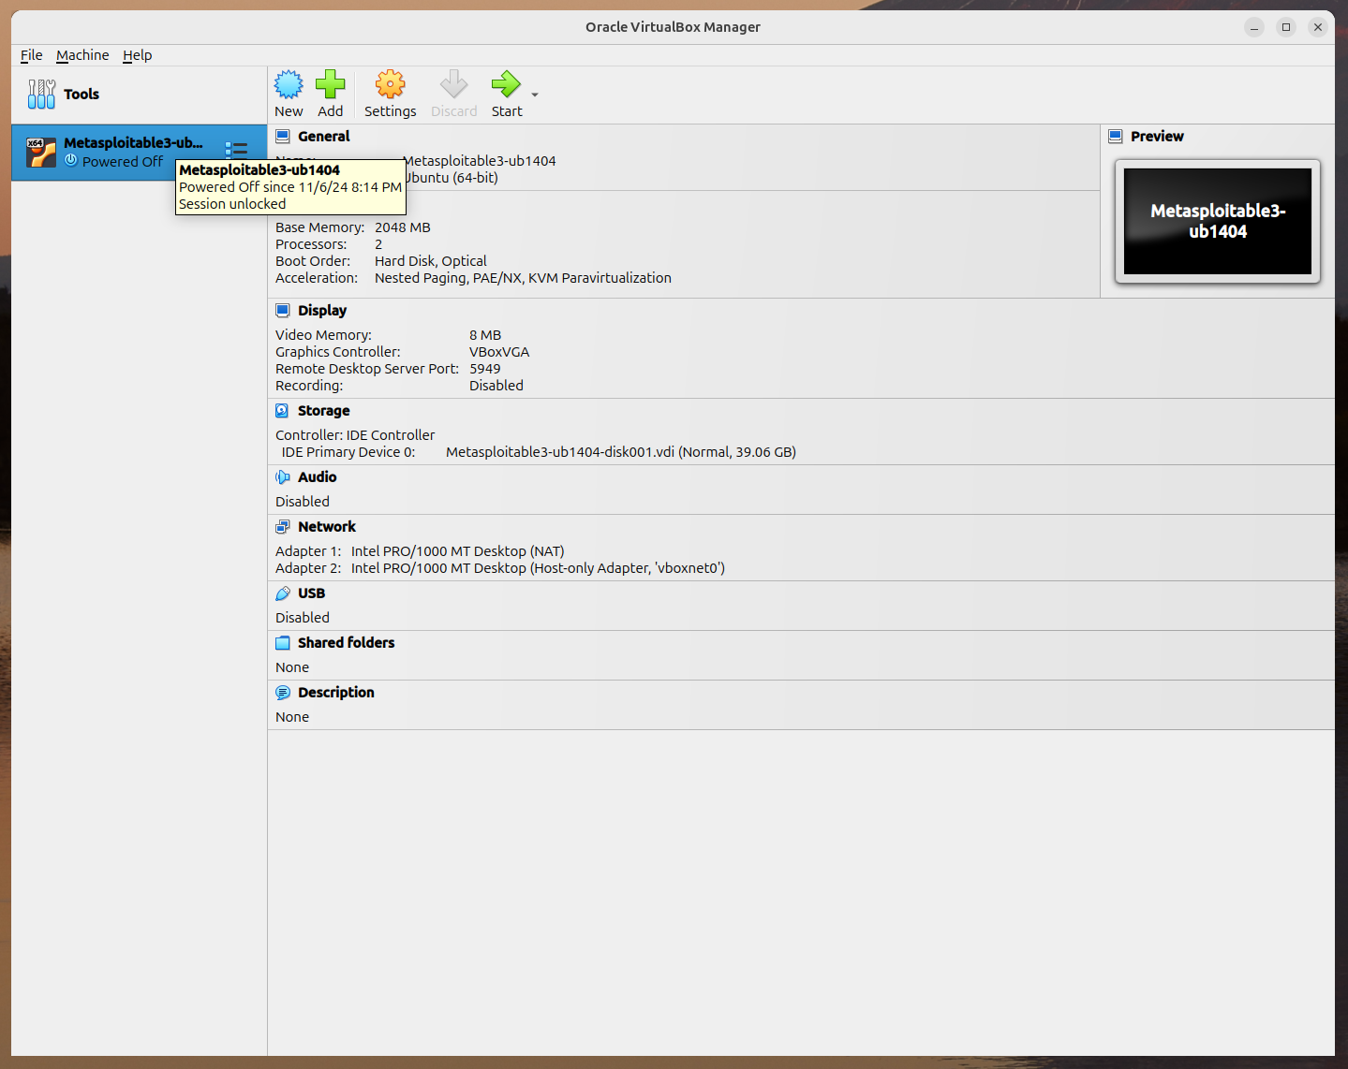Start the VM with the green arrow
The width and height of the screenshot is (1348, 1069).
(506, 85)
